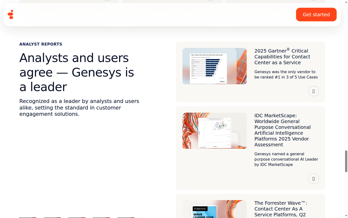Click the 'Analysts and users agree' heading
This screenshot has width=348, height=218.
(77, 72)
